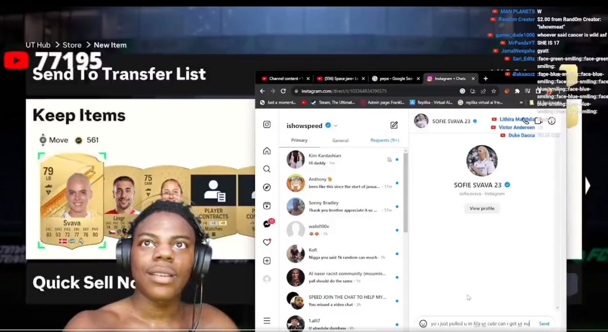Switch to the Primary inbox tab
This screenshot has width=608, height=332.
(299, 140)
